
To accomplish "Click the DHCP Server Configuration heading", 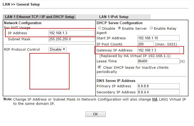I will click(119, 23).
